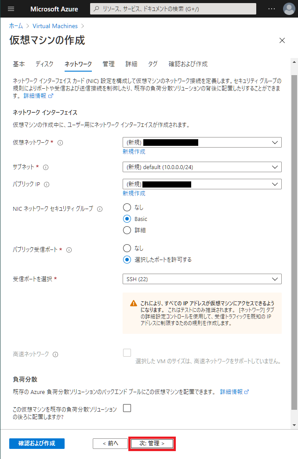Close the 仮想マシンの作成 blade with X

point(282,40)
